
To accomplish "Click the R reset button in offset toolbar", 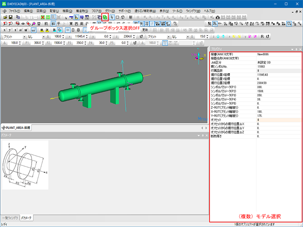I will 262,37.
